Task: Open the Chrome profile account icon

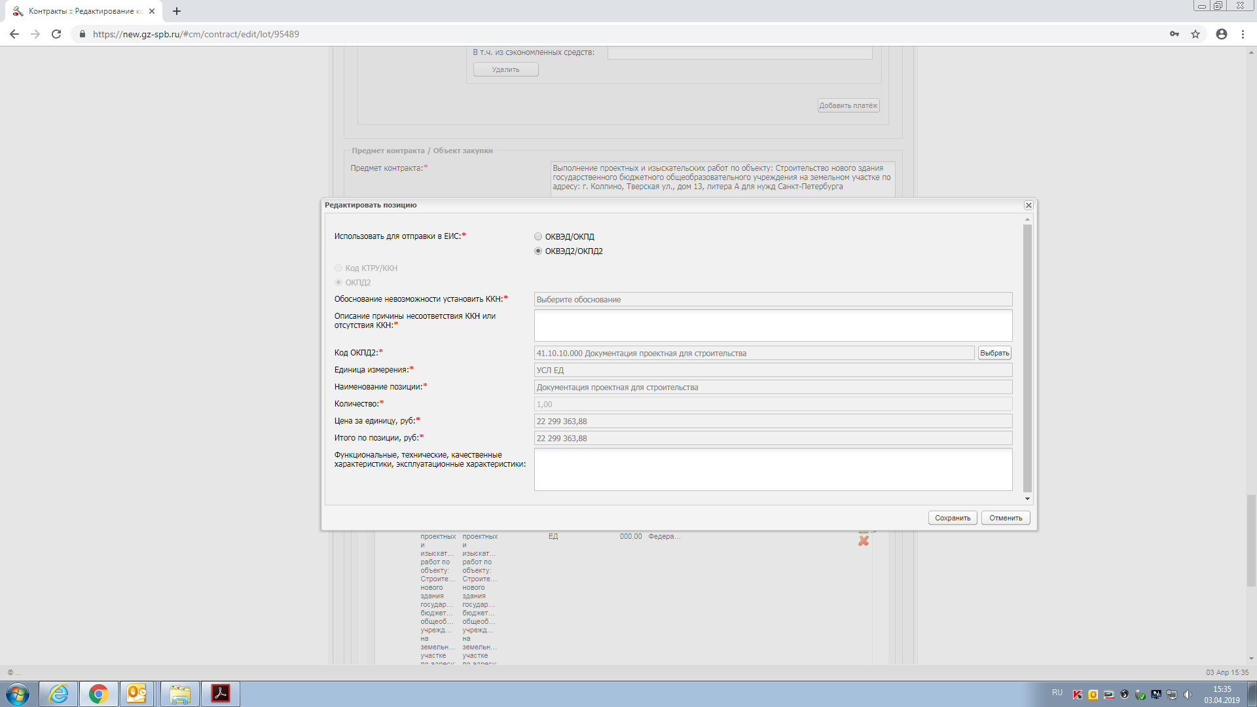Action: [1221, 34]
